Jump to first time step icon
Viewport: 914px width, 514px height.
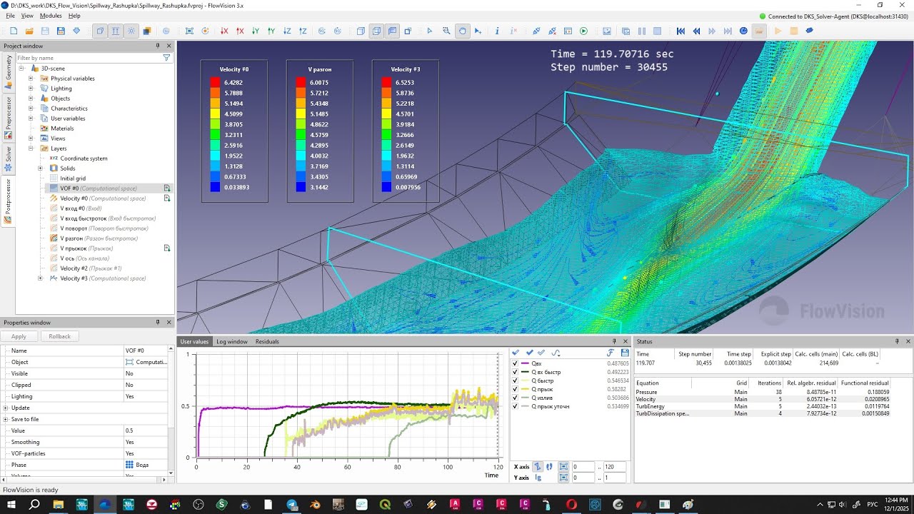click(x=681, y=31)
